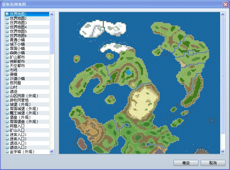Choose the 城下小镇 sample map
Screen dimensions: 230x170
[x=27, y=44]
